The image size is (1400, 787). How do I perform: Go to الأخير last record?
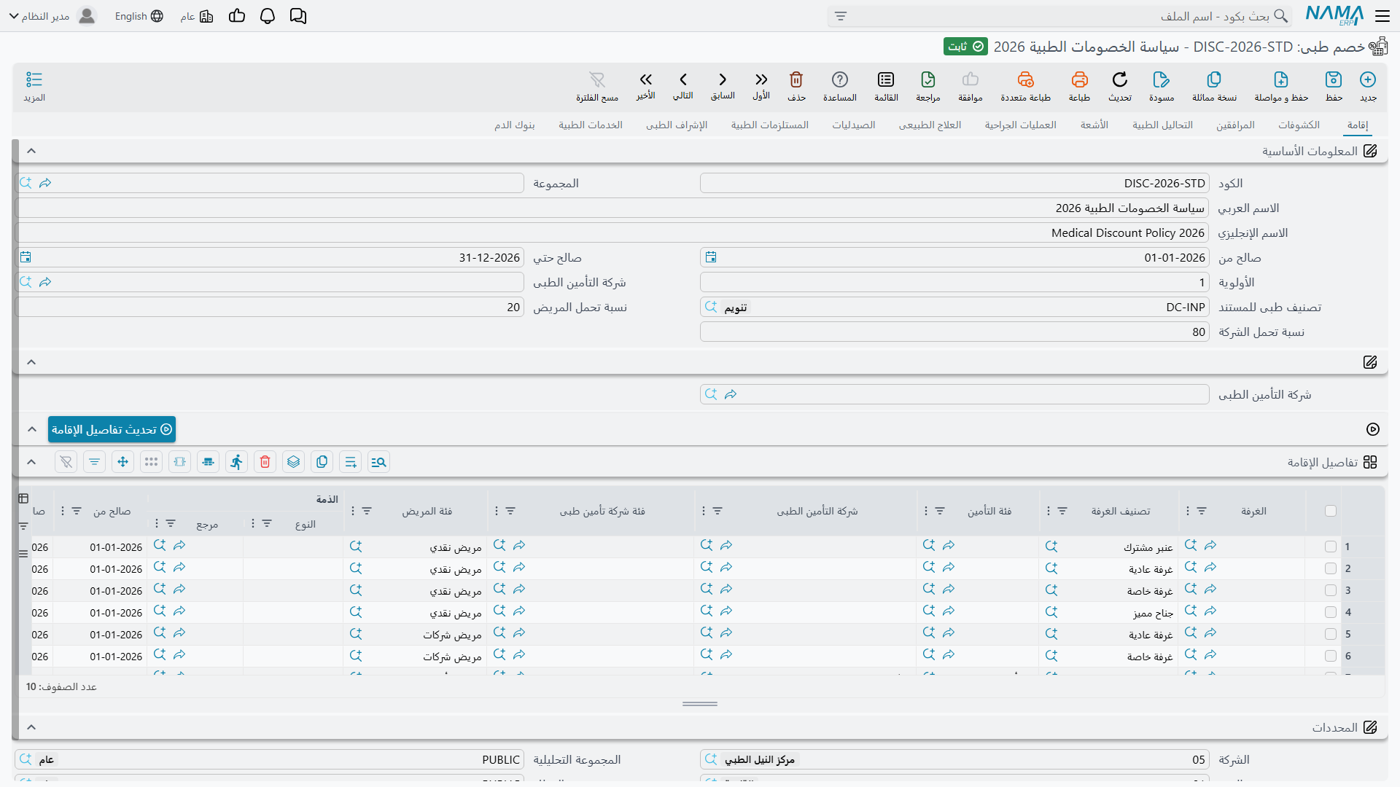click(646, 79)
